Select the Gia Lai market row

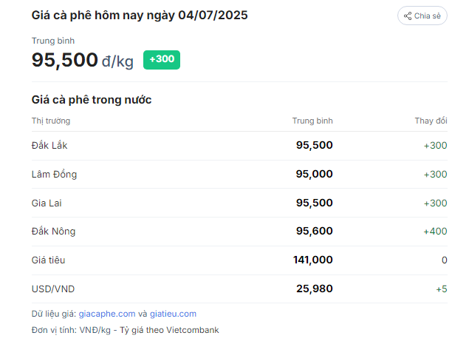click(239, 203)
